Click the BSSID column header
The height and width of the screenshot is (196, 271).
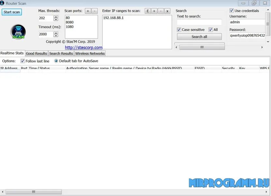point(183,68)
